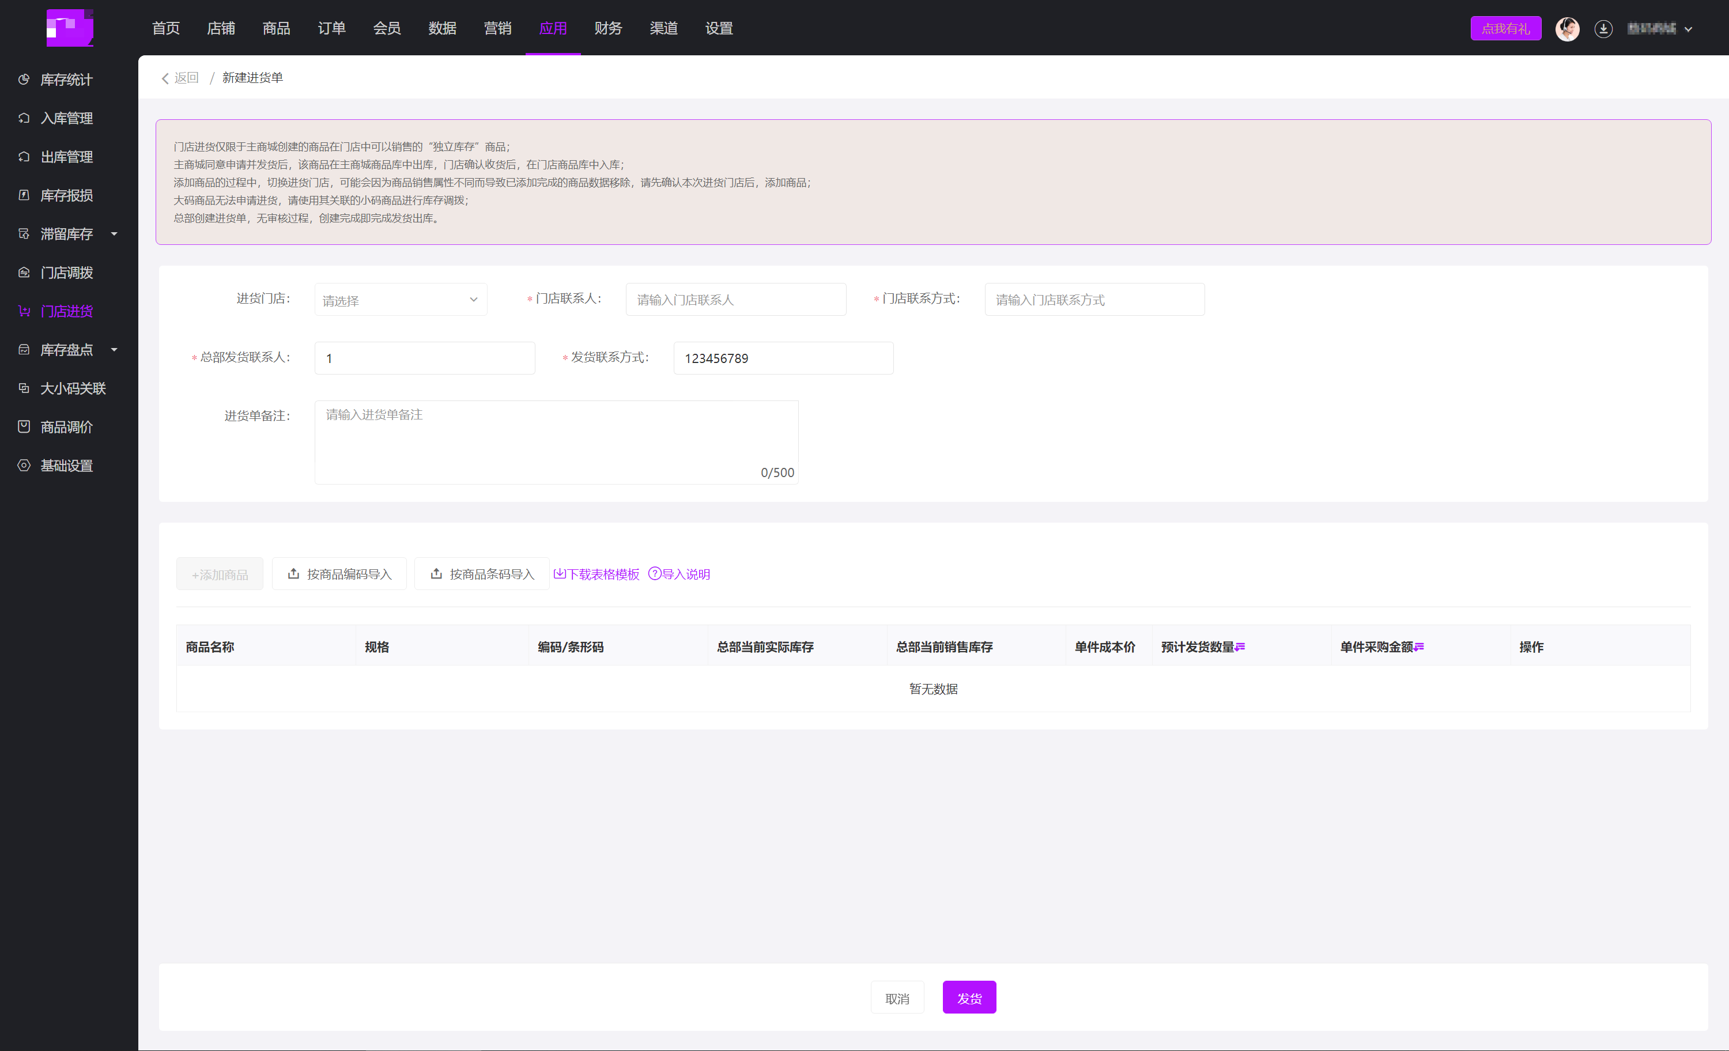The width and height of the screenshot is (1729, 1051).
Task: Switch to the 财务 top menu
Action: (x=607, y=28)
